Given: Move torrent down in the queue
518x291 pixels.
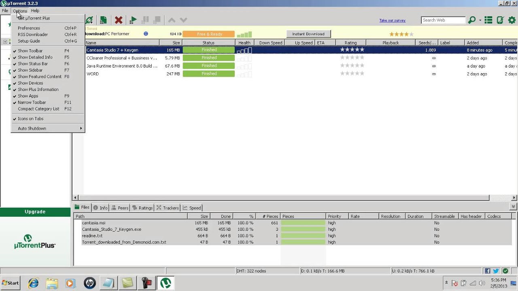Looking at the screenshot, I should 183,20.
